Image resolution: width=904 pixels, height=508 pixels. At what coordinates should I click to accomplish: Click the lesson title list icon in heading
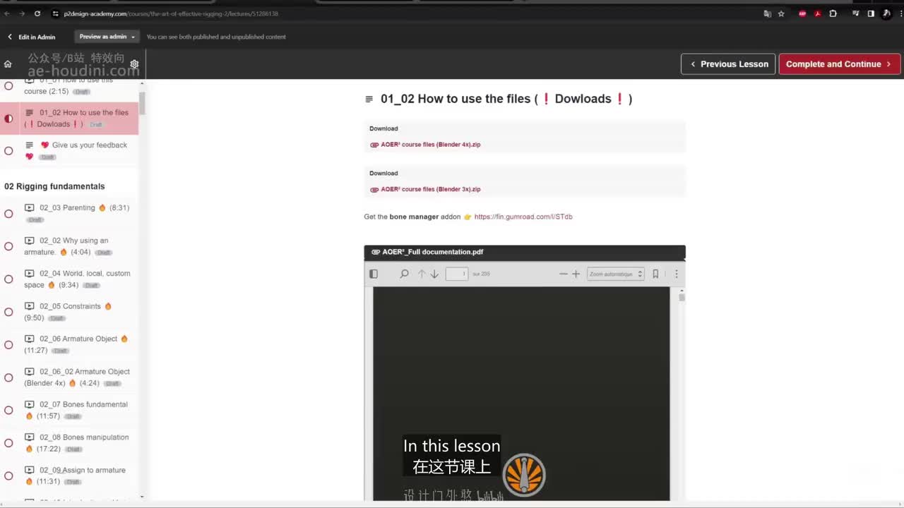click(369, 99)
